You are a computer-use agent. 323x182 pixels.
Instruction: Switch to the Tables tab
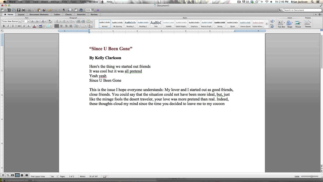click(57, 14)
